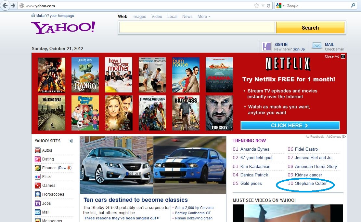Click the purple Sign In avatar icon
The image size is (361, 222).
[266, 47]
